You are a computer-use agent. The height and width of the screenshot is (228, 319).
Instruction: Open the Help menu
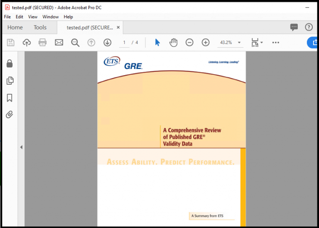[x=68, y=17]
